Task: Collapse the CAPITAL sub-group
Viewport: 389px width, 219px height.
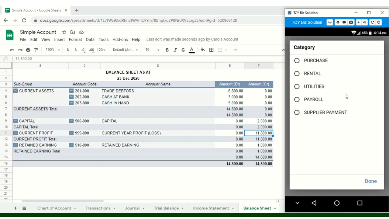Action: pos(15,121)
